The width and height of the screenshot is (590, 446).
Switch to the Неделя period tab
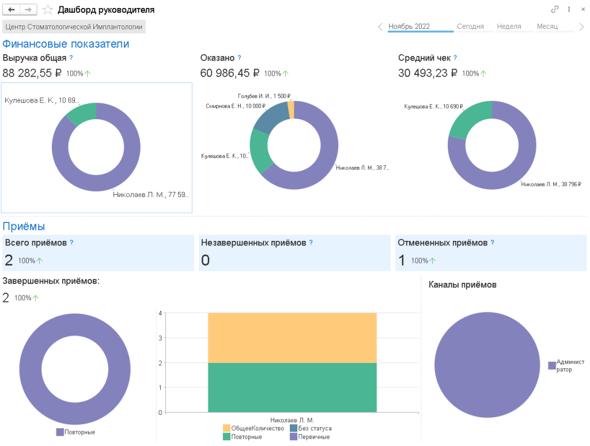click(x=509, y=27)
